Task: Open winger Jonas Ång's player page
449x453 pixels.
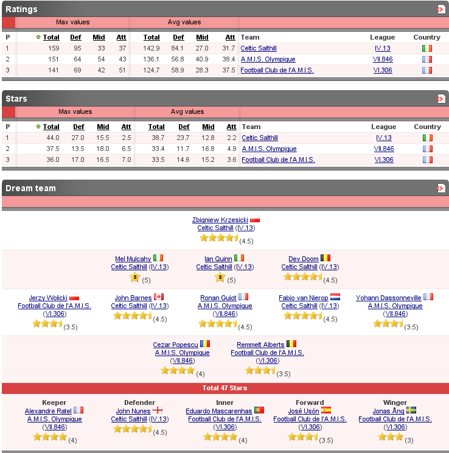Action: point(388,411)
